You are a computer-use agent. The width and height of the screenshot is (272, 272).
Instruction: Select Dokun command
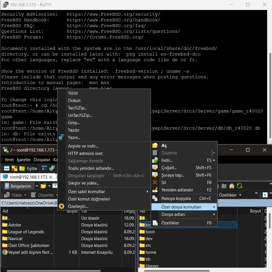(x=104, y=101)
